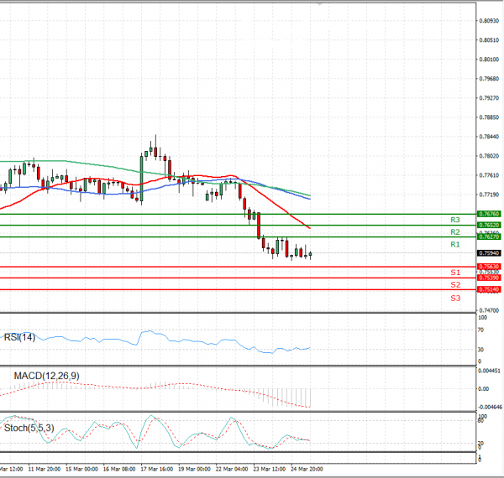
Task: Click the MACD 0.00 scale value
Action: point(484,389)
